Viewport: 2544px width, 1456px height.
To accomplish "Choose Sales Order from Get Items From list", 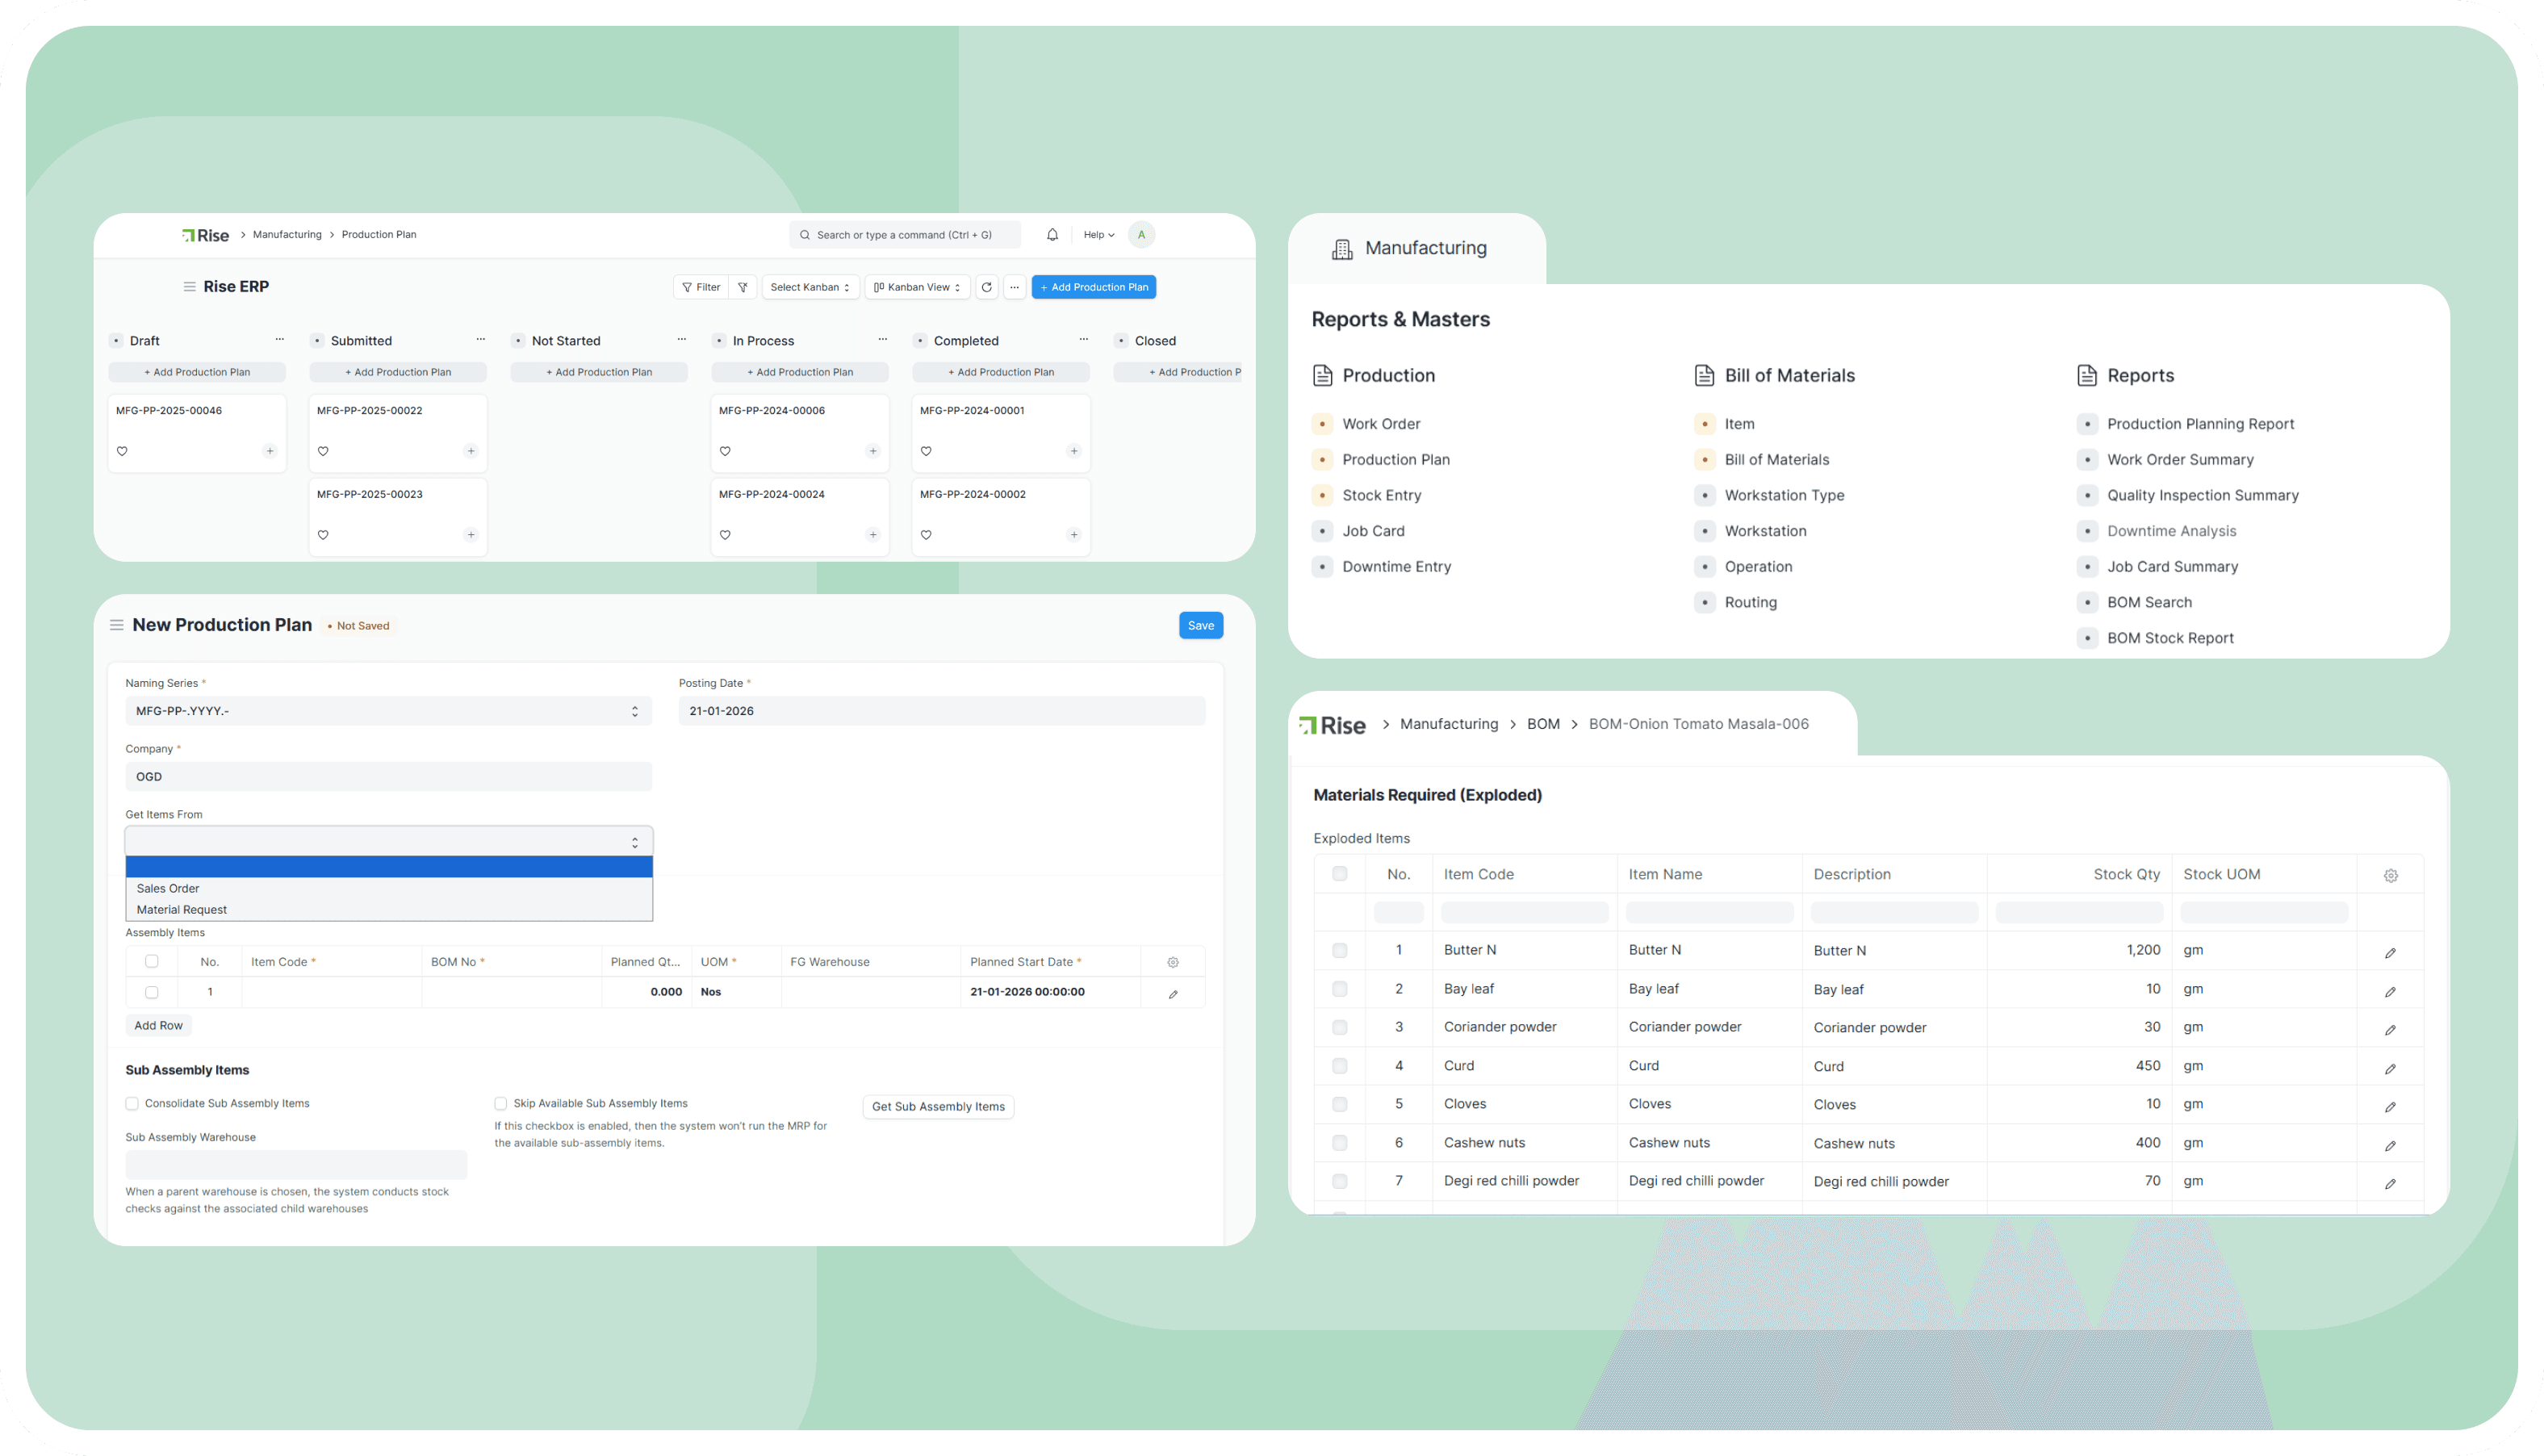I will [168, 888].
